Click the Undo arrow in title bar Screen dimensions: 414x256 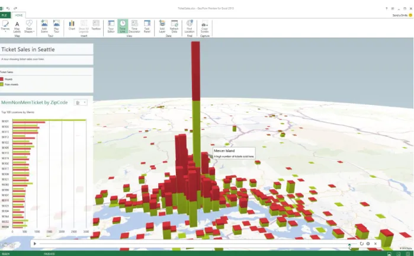click(x=8, y=8)
